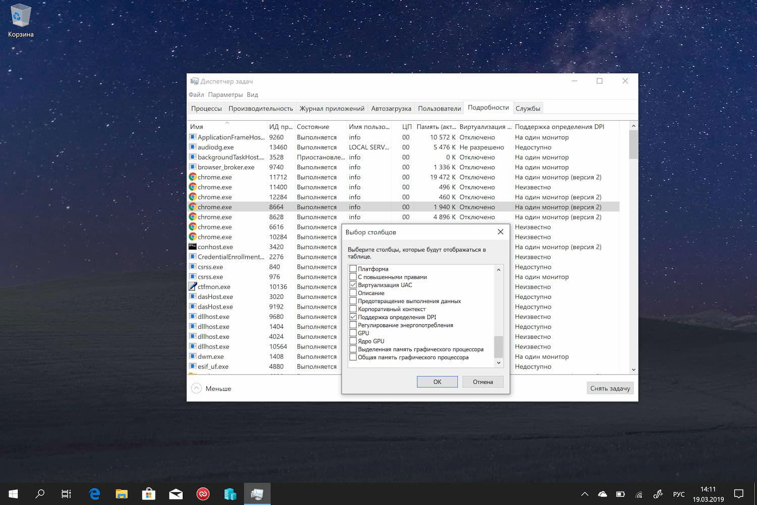Click the Chrome icon beside chrome.exe
Image resolution: width=757 pixels, height=505 pixels.
point(192,177)
